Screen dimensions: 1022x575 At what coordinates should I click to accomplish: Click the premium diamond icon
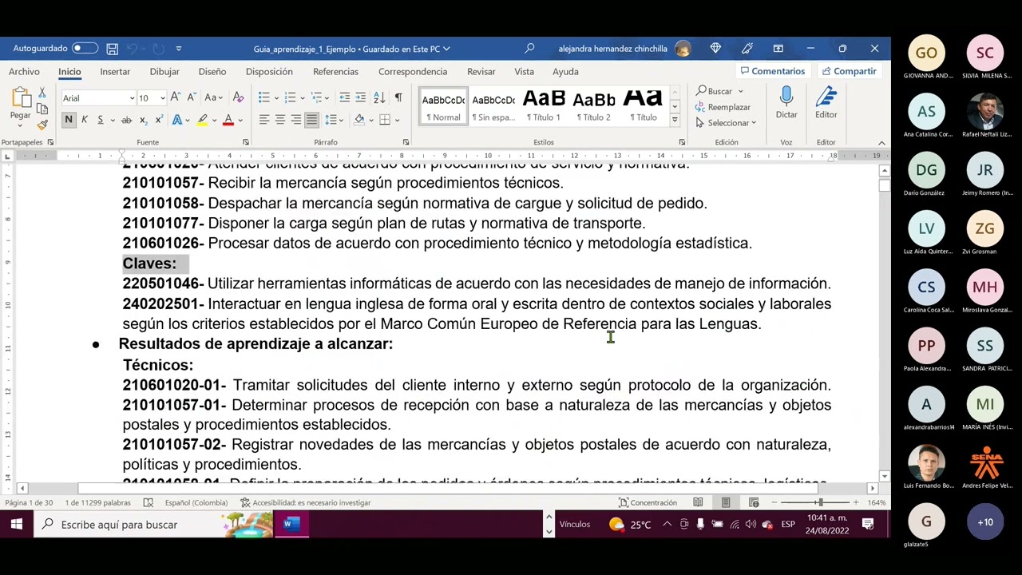pyautogui.click(x=715, y=49)
